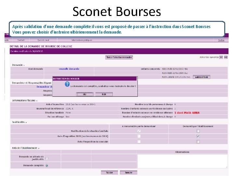Click the Demandes suivantes label
Viewport: 234px width, 176px height.
[209, 57]
